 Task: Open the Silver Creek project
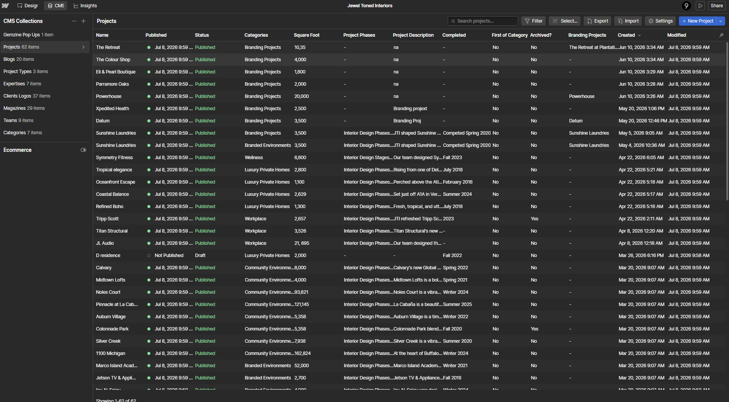(x=108, y=341)
